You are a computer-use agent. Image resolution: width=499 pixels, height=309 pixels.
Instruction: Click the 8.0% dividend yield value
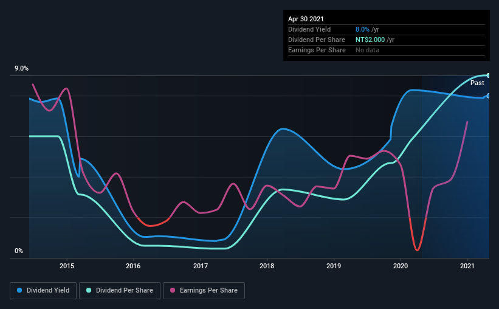(x=362, y=29)
